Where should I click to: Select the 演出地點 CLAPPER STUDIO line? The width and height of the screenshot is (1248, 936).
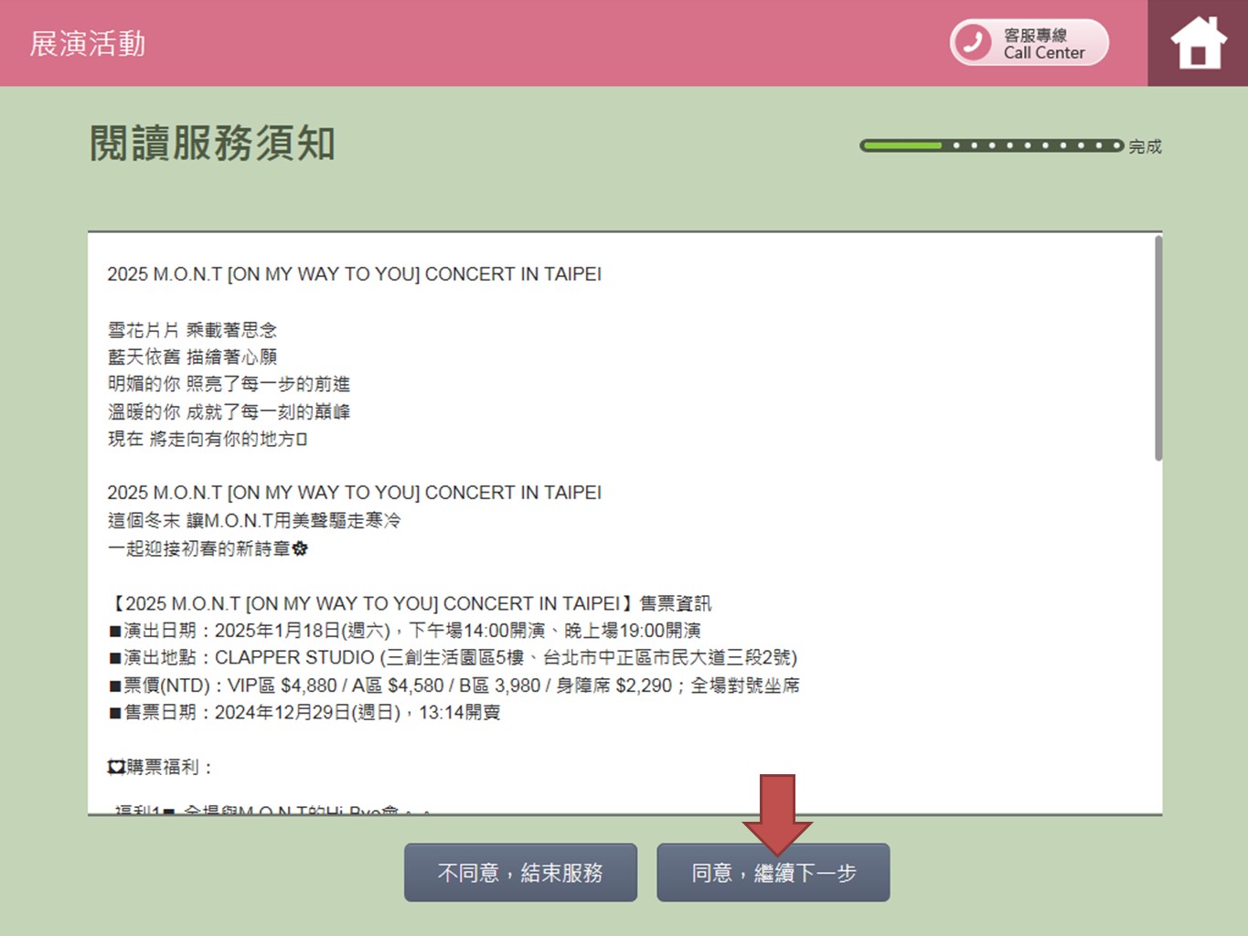[453, 658]
